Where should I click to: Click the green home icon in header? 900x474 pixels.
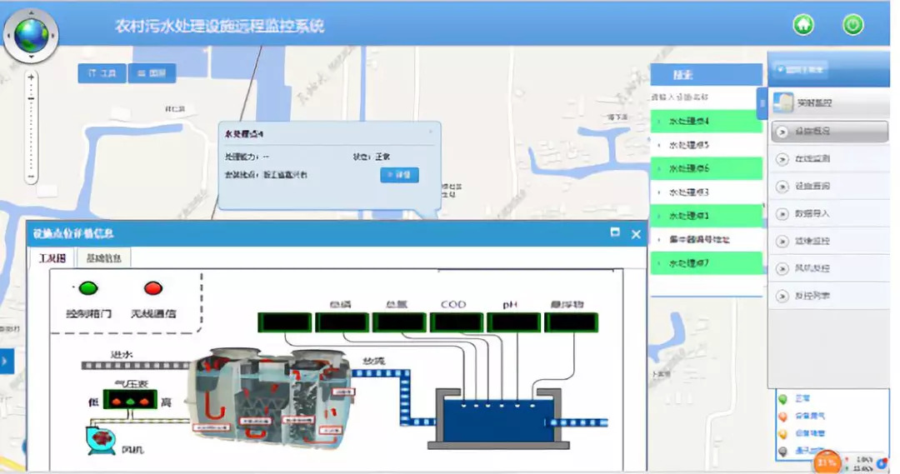(802, 25)
